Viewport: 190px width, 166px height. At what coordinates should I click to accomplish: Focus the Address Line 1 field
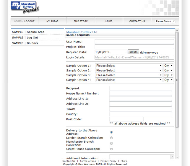(141, 99)
